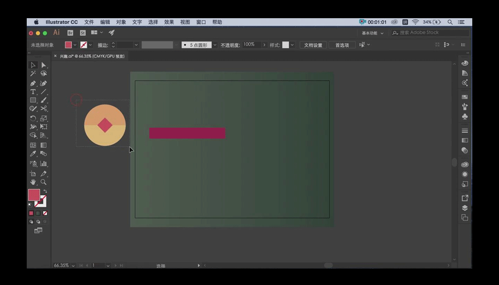The image size is (499, 285).
Task: Enable Draw Normal mode
Action: [x=31, y=221]
